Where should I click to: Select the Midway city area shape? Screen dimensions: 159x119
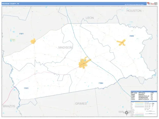point(121,42)
